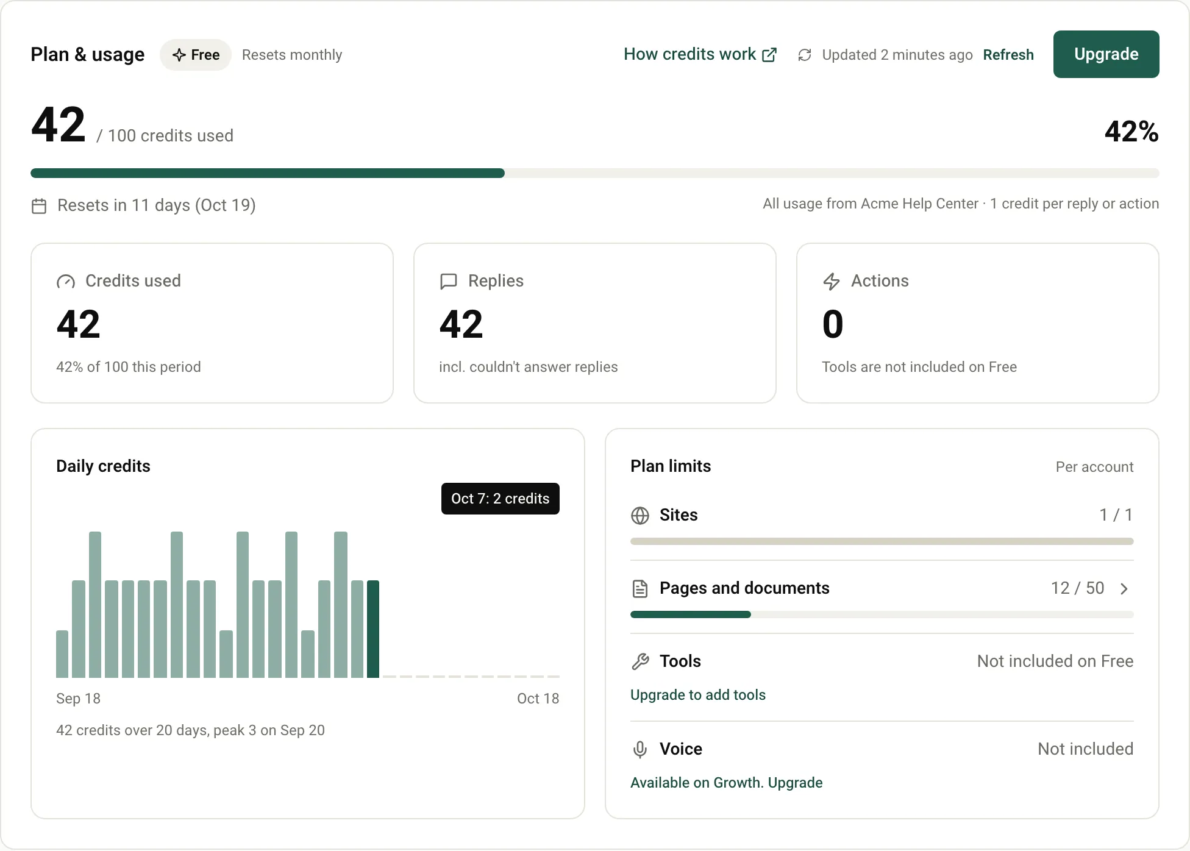Click 42 credits over 20 days summary text

pos(190,730)
